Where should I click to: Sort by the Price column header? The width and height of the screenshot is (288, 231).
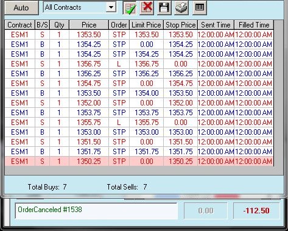pyautogui.click(x=89, y=25)
